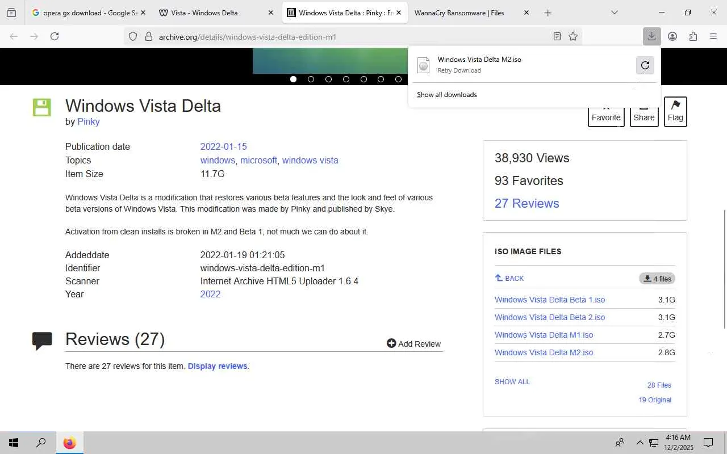Click the Reviews speech bubble icon
Screen dimensions: 727x454
(x=42, y=341)
